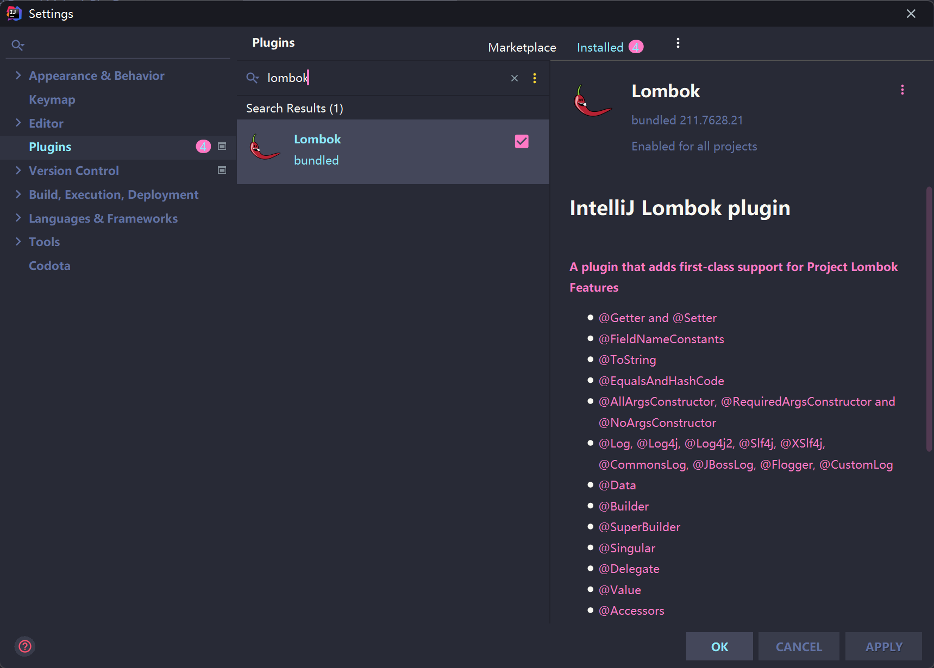Select Codota in settings tree
The height and width of the screenshot is (668, 934).
[49, 266]
